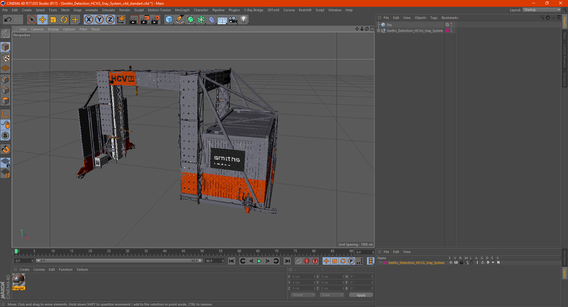Enable Axis mode icon
568x307 pixels.
point(6,114)
